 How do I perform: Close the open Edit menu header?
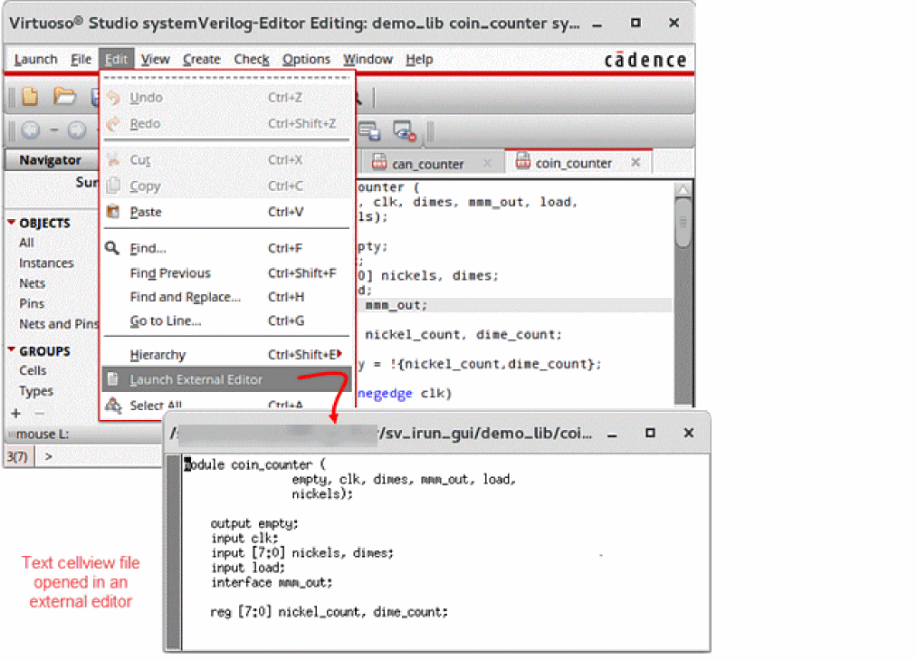[x=117, y=59]
